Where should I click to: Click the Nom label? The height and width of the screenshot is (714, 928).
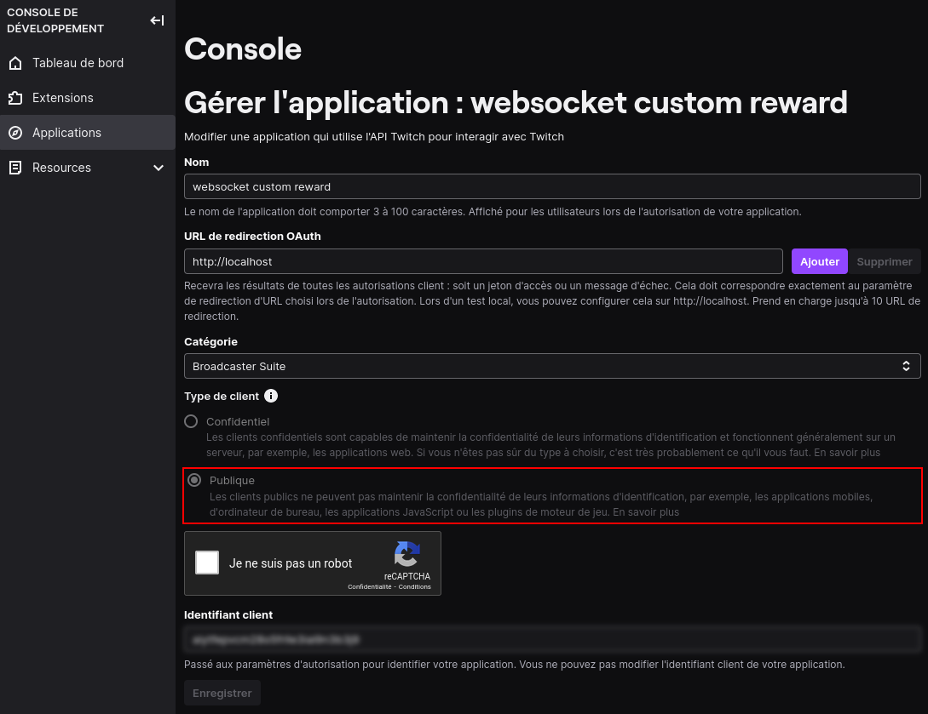point(196,163)
